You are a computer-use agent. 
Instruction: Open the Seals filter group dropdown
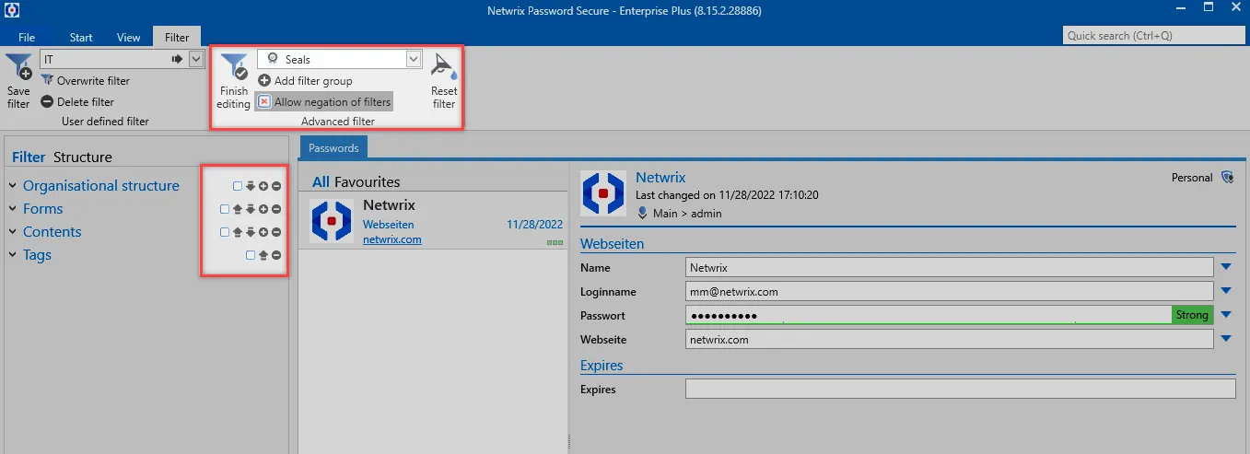(414, 59)
